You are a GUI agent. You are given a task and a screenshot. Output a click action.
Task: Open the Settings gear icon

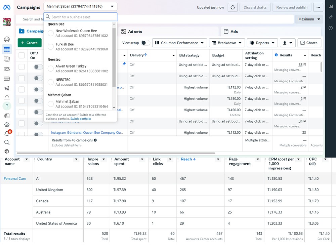[x=7, y=125]
